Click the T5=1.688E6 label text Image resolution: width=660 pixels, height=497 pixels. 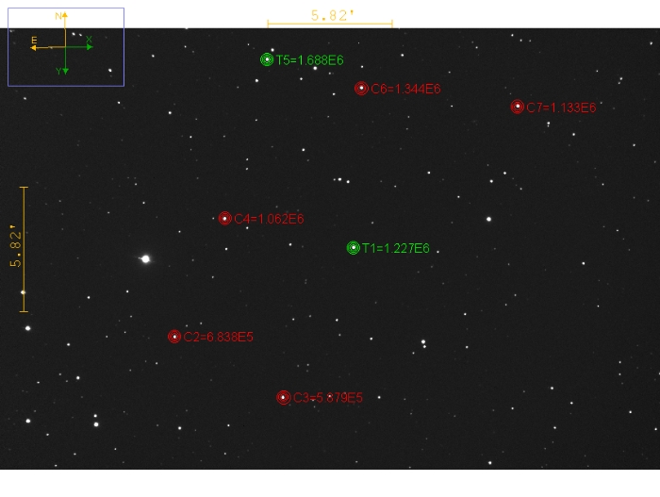pos(309,60)
